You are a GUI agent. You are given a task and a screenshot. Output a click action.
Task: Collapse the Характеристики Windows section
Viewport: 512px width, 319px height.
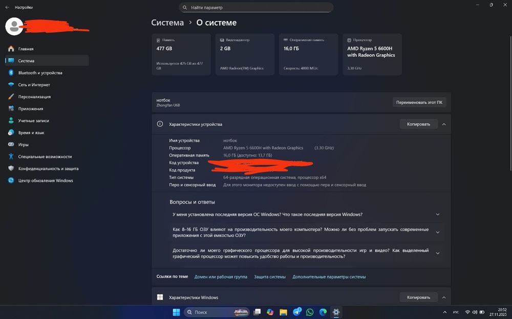(444, 298)
